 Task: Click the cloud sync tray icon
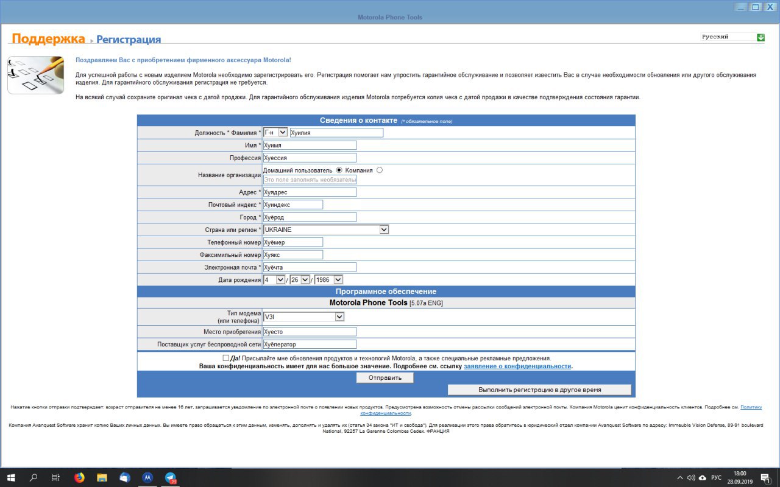click(x=703, y=478)
